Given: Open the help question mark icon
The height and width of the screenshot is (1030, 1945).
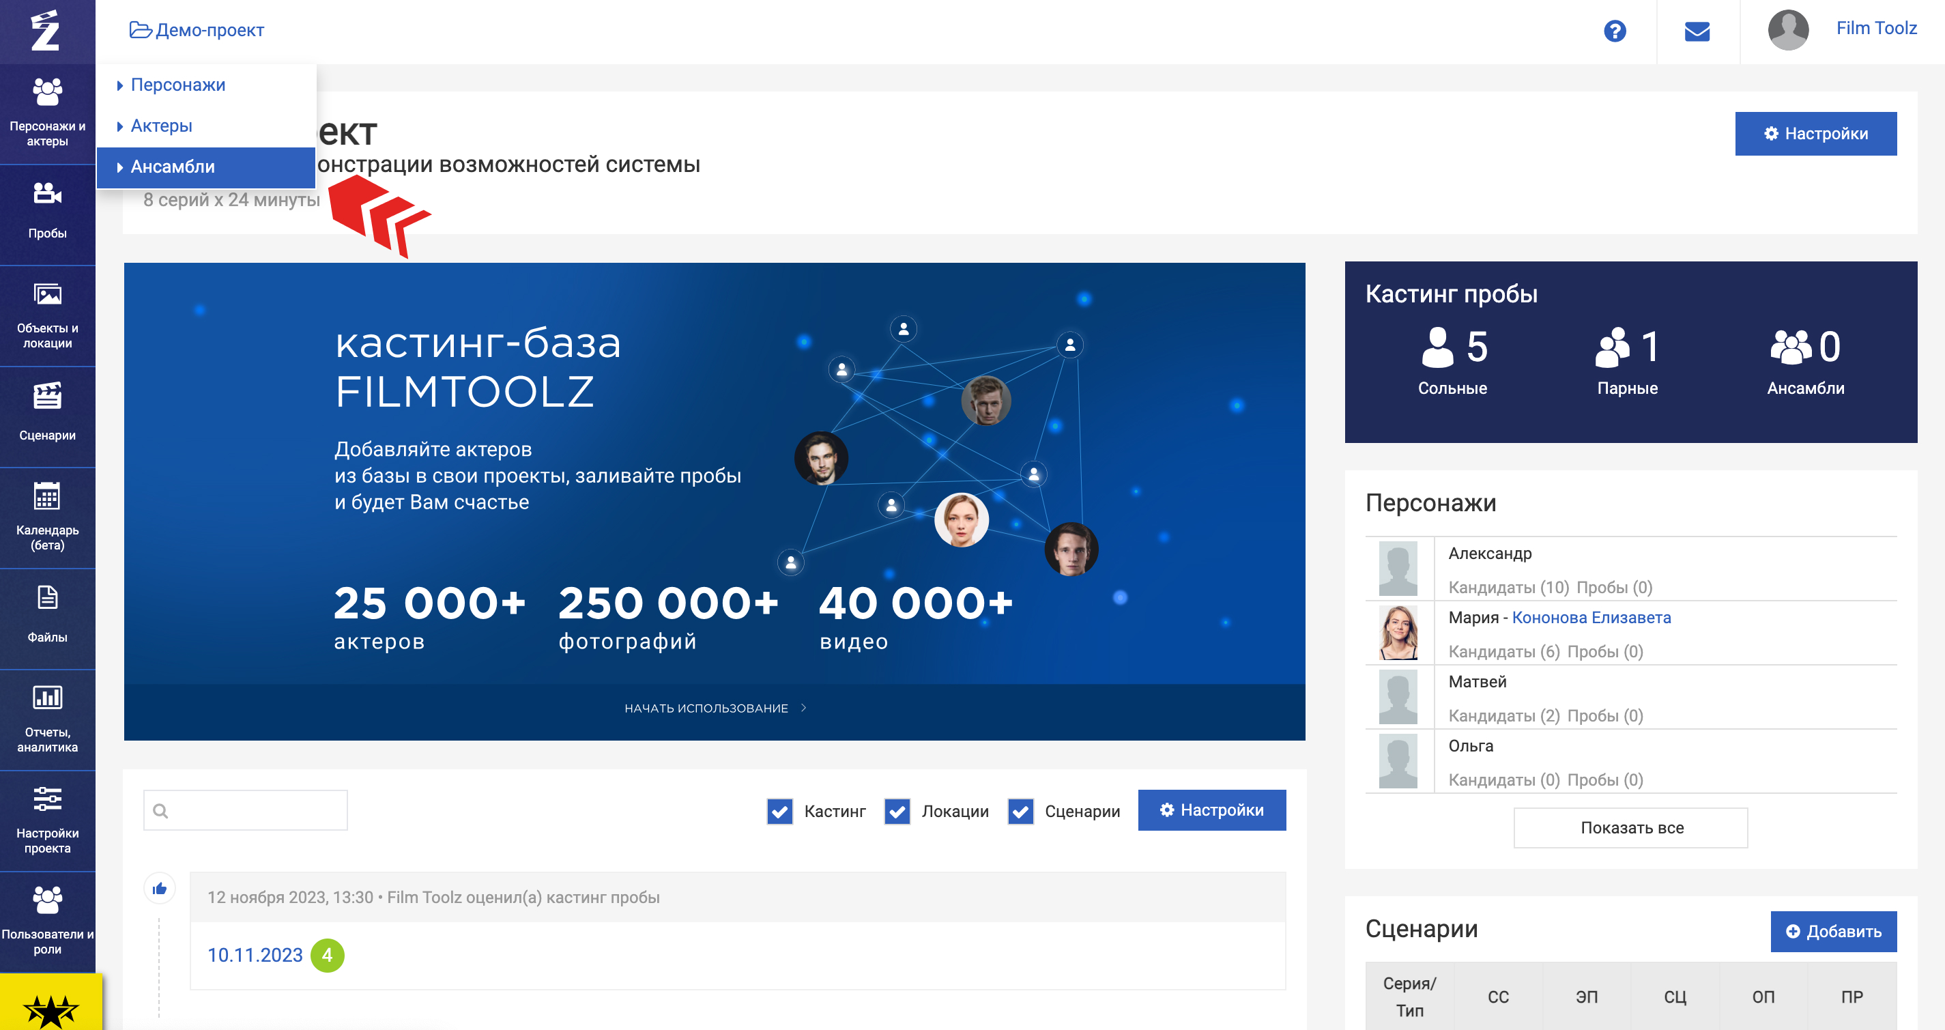Looking at the screenshot, I should coord(1614,31).
